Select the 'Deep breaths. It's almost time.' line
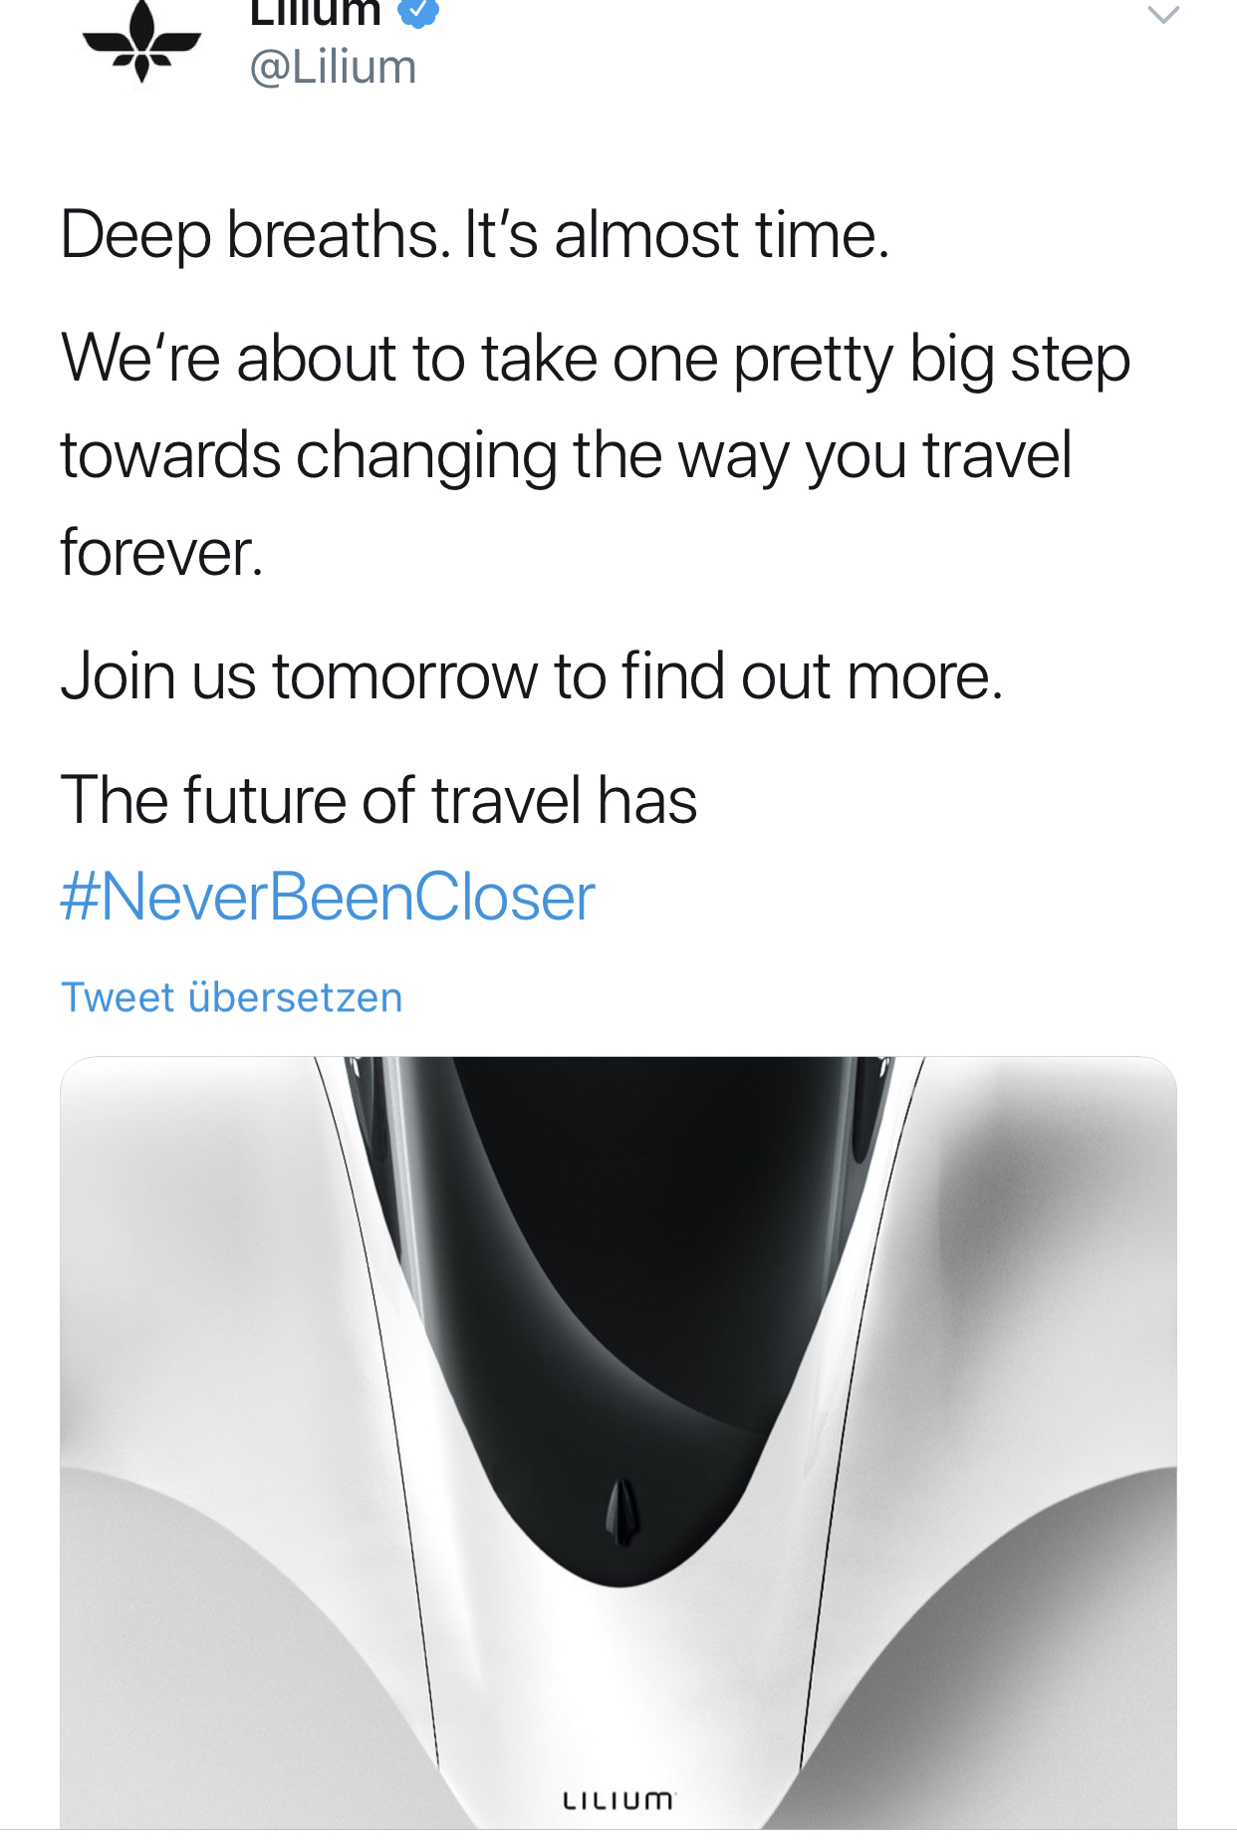 475,235
